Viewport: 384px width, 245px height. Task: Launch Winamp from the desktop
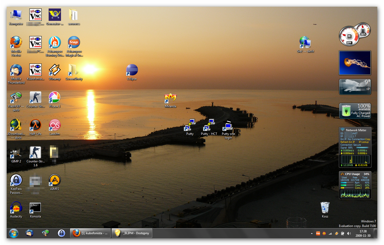55,70
